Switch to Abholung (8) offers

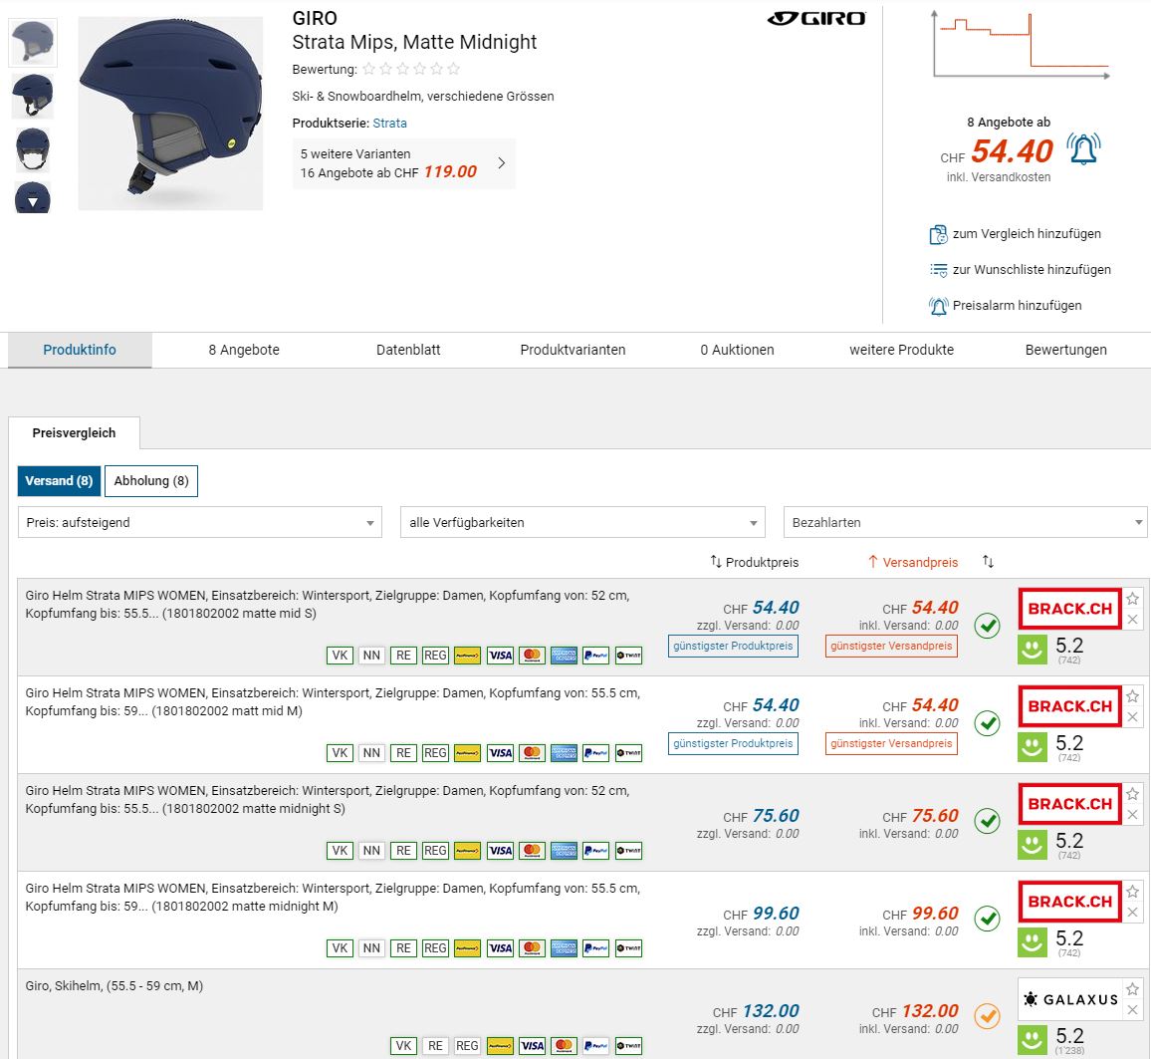(151, 481)
